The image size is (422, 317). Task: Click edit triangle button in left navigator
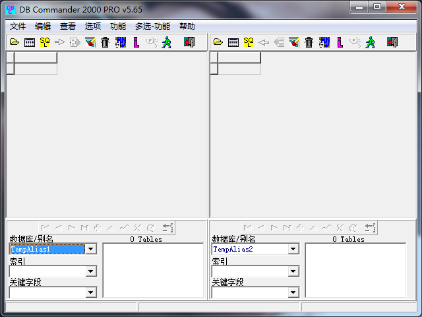click(111, 228)
